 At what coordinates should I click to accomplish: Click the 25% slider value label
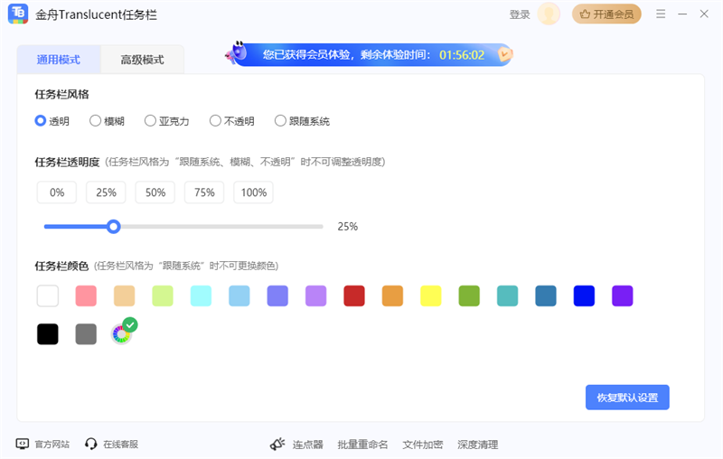[348, 226]
